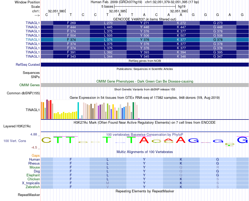249x201 pixels.
Task: Click the 5 bases scale bar label
Action: coord(107,7)
